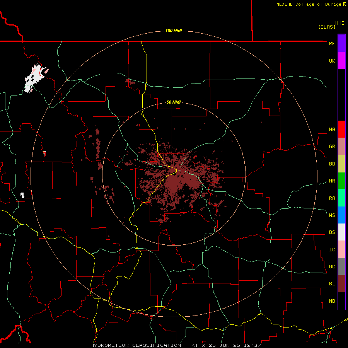Click the yellow road junction at radar site

(178, 171)
